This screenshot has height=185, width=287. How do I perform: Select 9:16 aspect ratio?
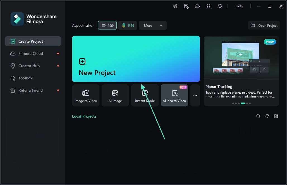coord(128,25)
